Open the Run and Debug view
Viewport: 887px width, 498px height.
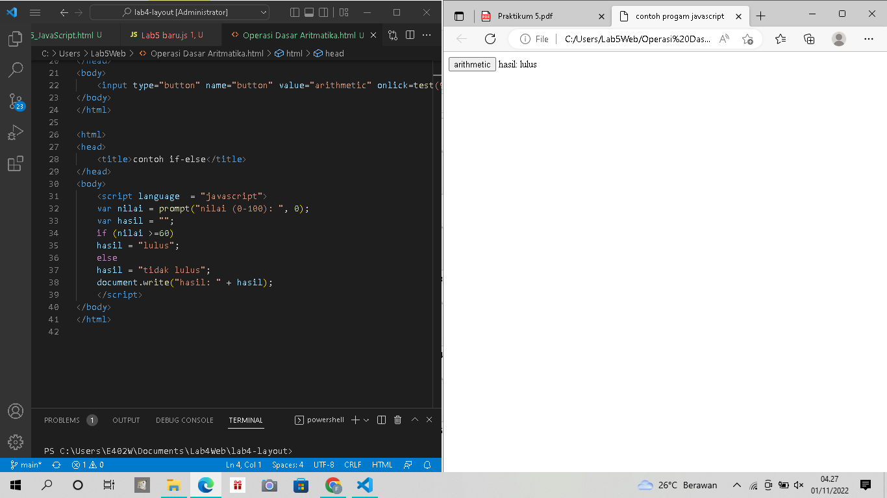[x=16, y=133]
